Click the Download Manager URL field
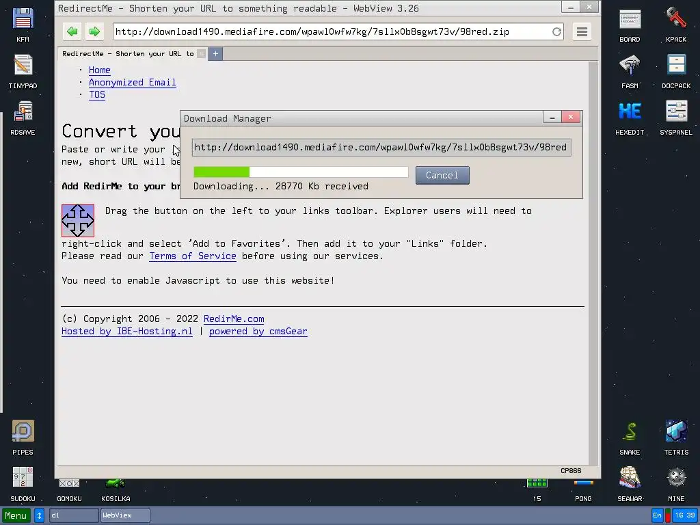 tap(381, 148)
